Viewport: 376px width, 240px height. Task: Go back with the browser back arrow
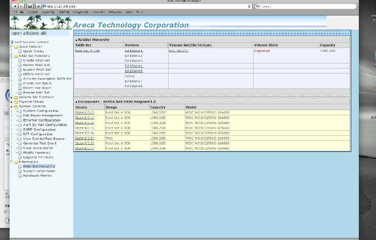coord(15,6)
